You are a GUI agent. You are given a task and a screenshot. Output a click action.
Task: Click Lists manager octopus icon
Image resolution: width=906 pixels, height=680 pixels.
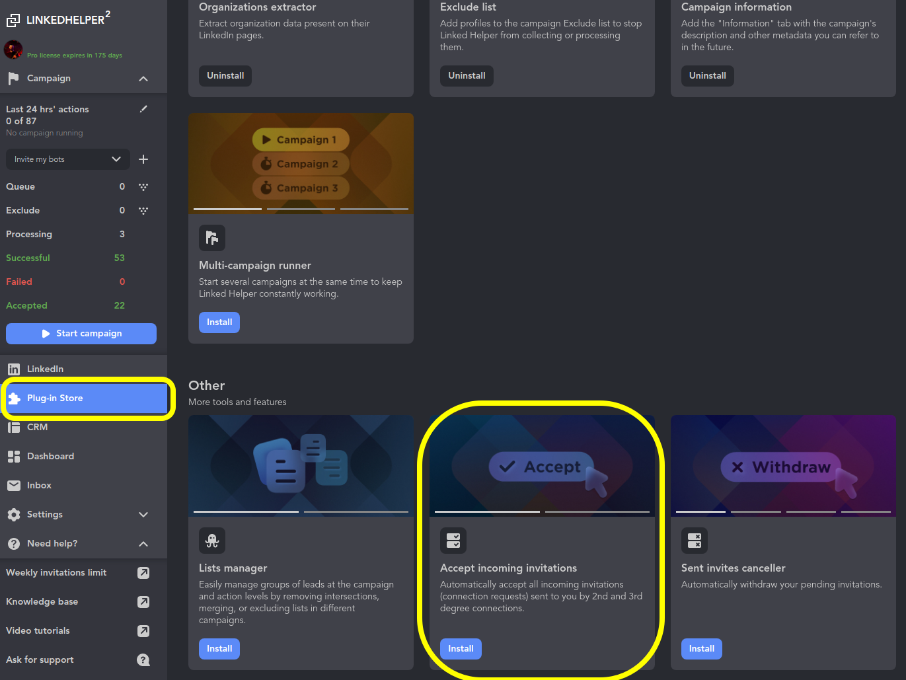pyautogui.click(x=212, y=541)
